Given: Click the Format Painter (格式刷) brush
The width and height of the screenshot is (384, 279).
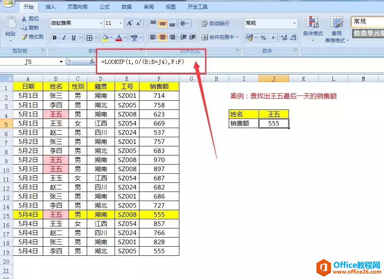Looking at the screenshot, I should point(24,36).
